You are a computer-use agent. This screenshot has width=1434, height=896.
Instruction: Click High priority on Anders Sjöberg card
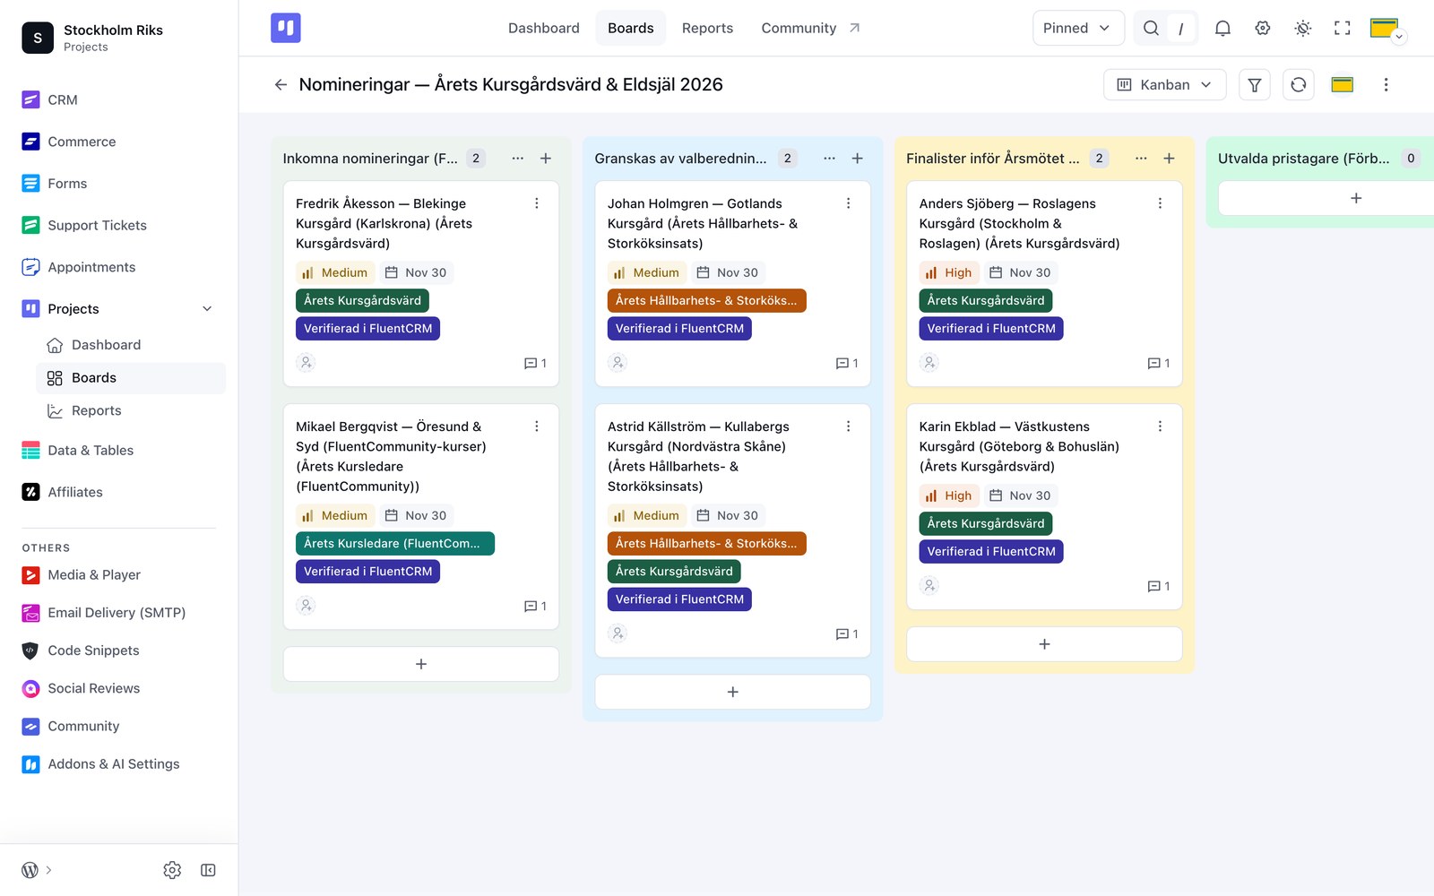click(949, 272)
